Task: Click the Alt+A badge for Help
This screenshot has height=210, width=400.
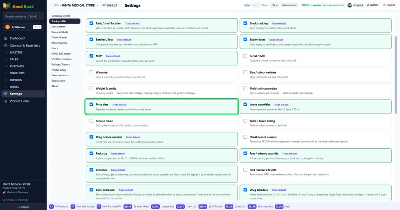Action: [x=279, y=206]
